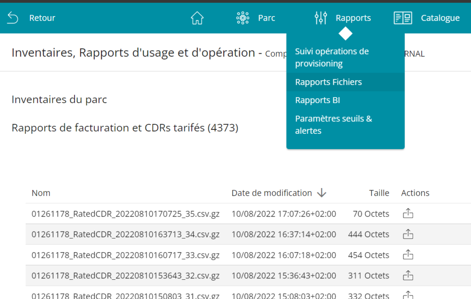Export the RatedCDR file ending _34.csv.gz

point(408,234)
